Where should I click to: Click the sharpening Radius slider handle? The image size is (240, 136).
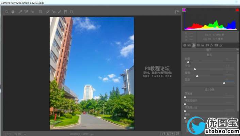195,69
